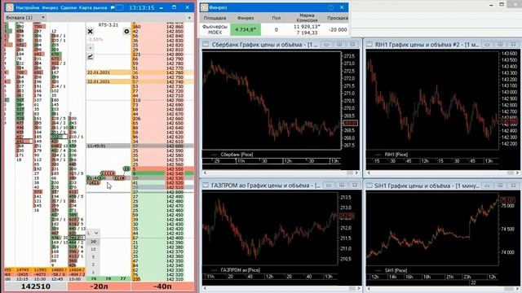Select lot size 20 in the quantity list
Viewport: 522px width, 293px height.
click(x=93, y=242)
